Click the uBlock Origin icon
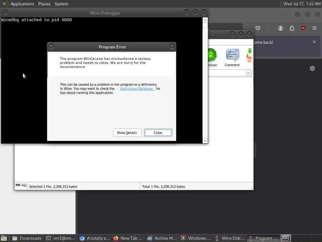Screen dimensions: 322x242 [303, 28]
